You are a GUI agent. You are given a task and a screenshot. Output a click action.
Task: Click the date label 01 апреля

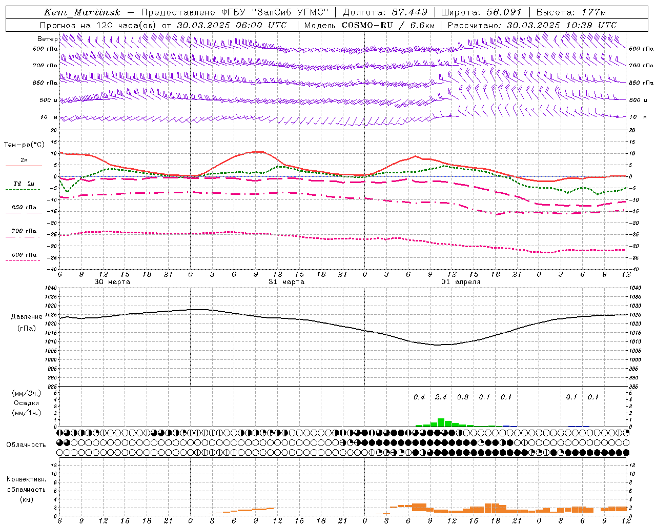coord(461,282)
